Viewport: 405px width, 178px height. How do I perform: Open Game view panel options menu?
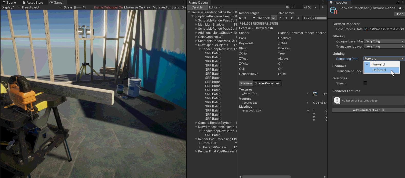coord(183,2)
